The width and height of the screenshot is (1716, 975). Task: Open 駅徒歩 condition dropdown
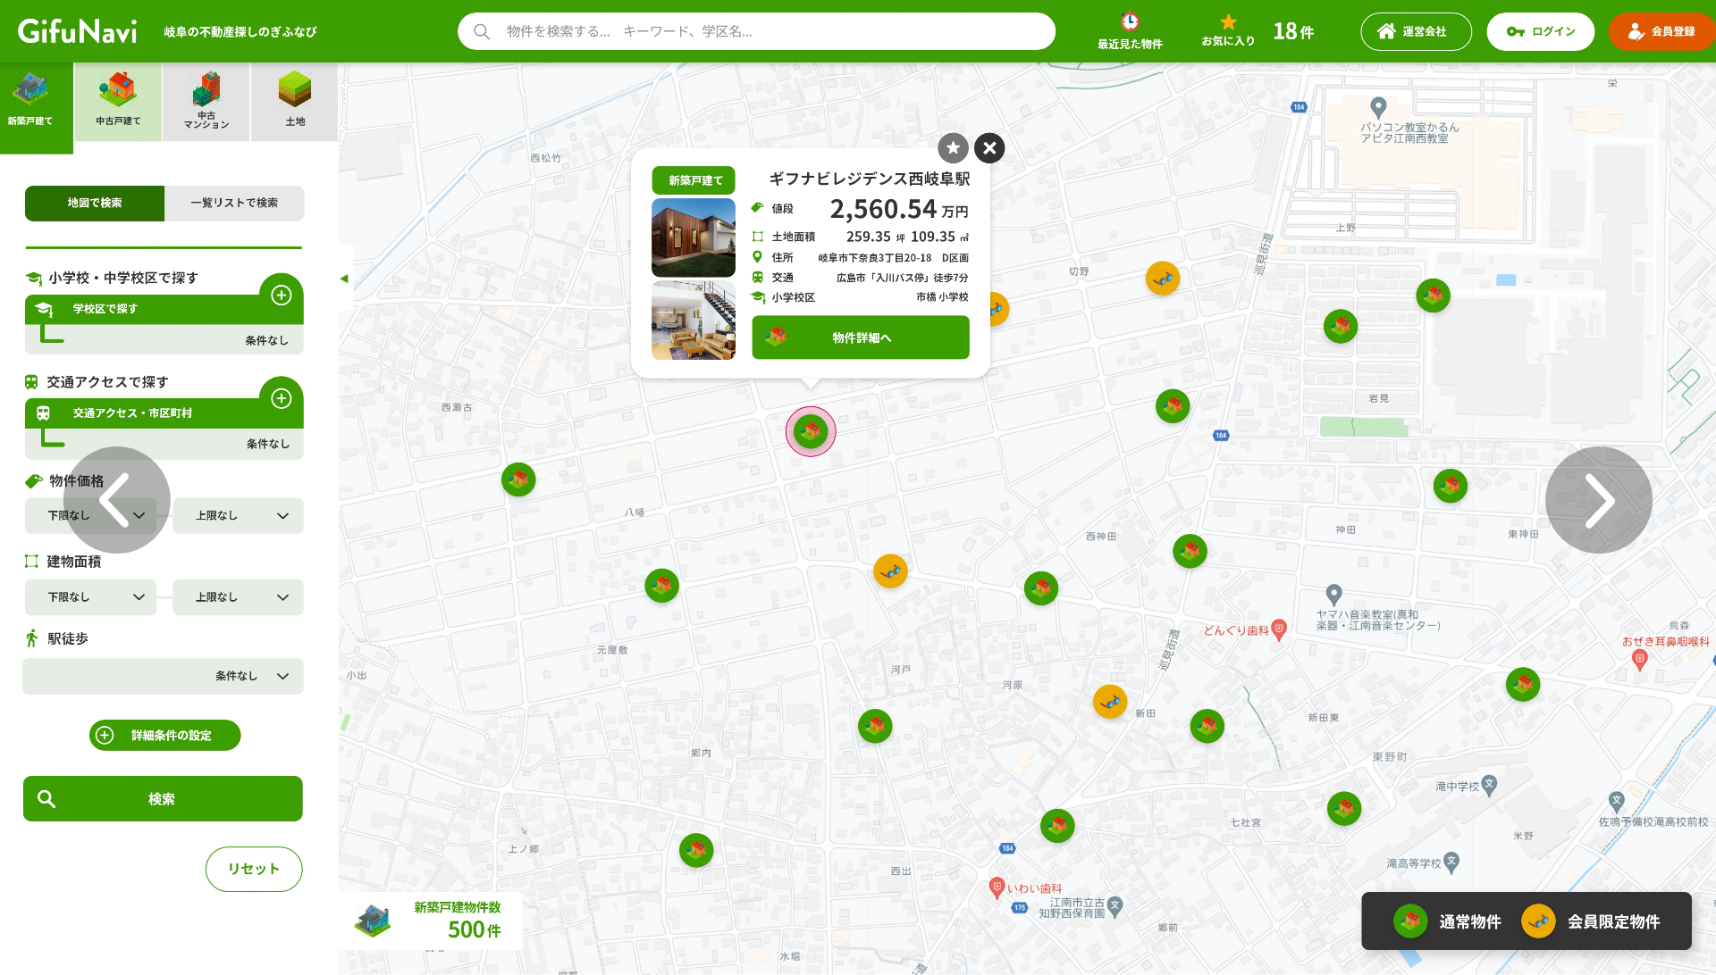(x=163, y=677)
